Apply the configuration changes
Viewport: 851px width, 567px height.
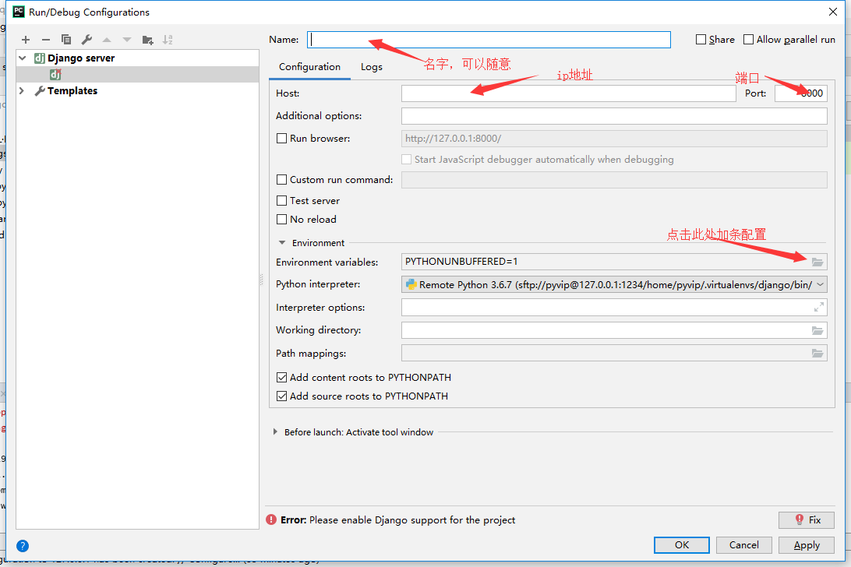(x=806, y=544)
